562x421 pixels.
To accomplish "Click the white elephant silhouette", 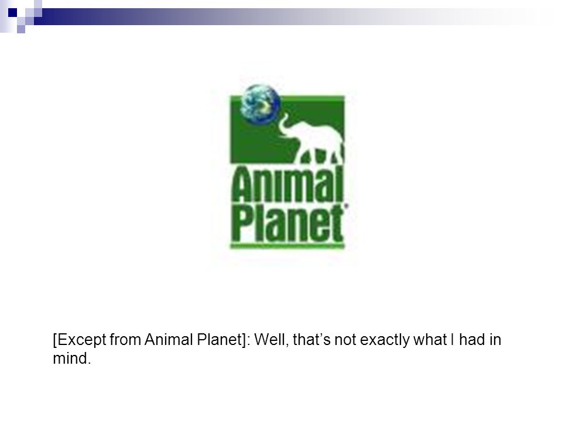I will click(x=312, y=139).
